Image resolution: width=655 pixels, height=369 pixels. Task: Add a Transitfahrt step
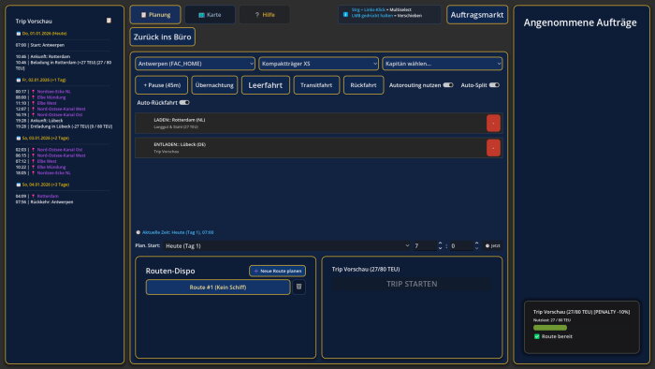pyautogui.click(x=316, y=85)
